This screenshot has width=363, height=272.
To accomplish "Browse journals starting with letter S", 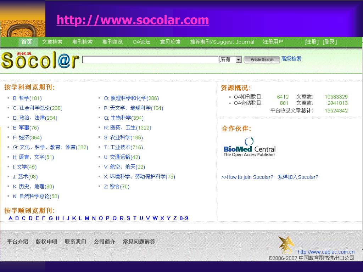I will coord(128,218).
